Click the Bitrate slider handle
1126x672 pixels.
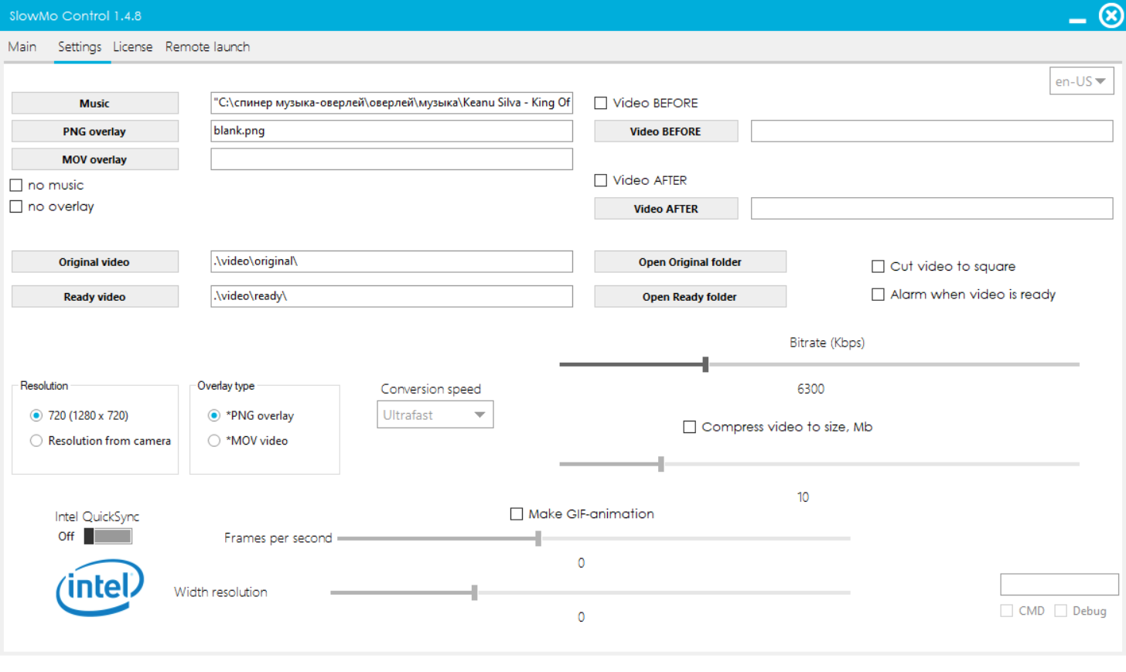tap(705, 364)
